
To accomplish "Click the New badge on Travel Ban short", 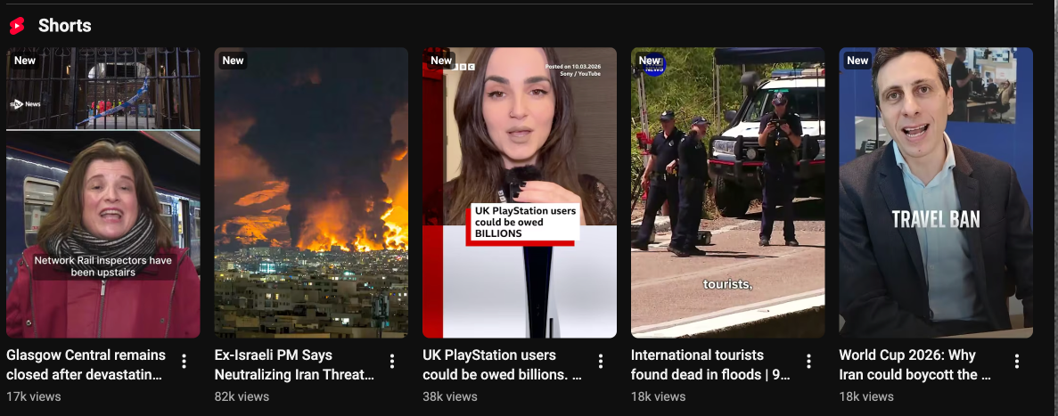I will (x=857, y=60).
